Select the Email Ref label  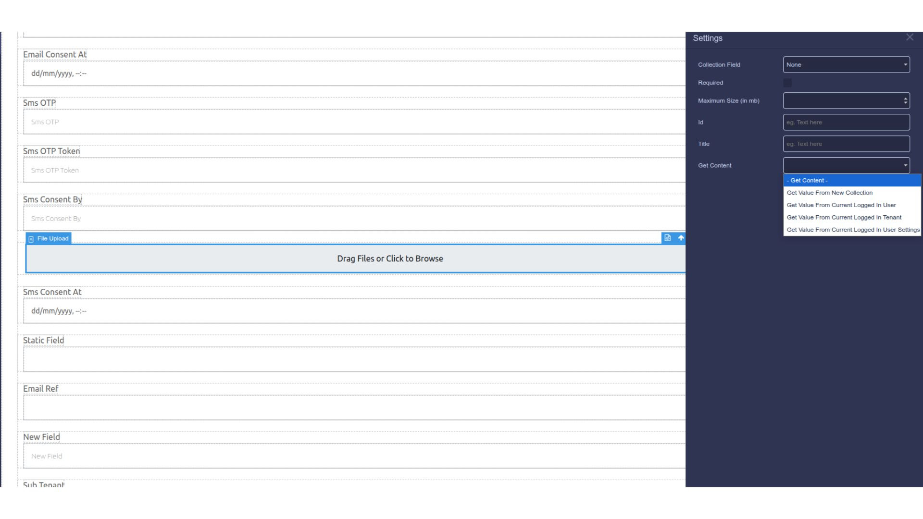pyautogui.click(x=40, y=389)
